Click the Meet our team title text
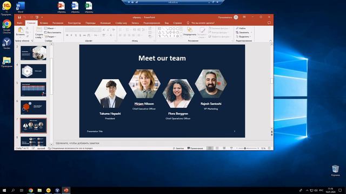This screenshot has height=194, width=346. click(x=162, y=58)
